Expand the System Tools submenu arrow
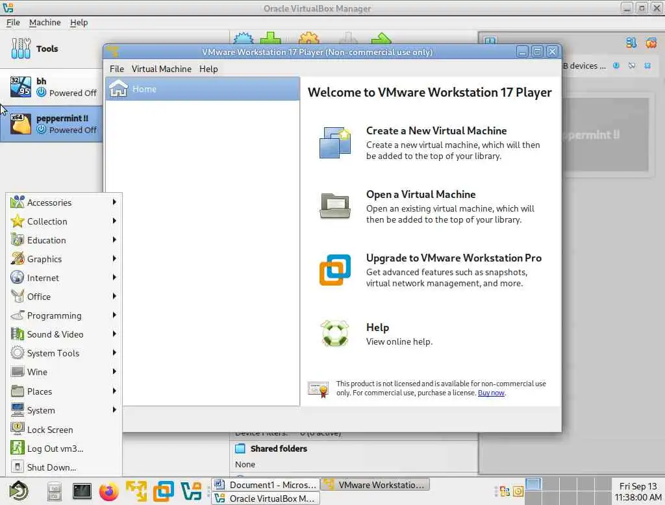 (114, 352)
